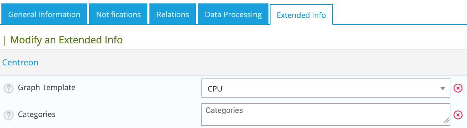This screenshot has height=128, width=467.
Task: Expand the Graph Template dropdown arrow
Action: click(442, 89)
